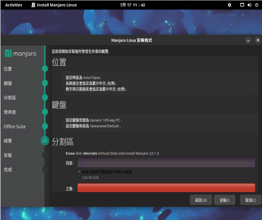Click the 126.99 GiB size label
Image resolution: width=262 pixels, height=220 pixels.
[90, 177]
